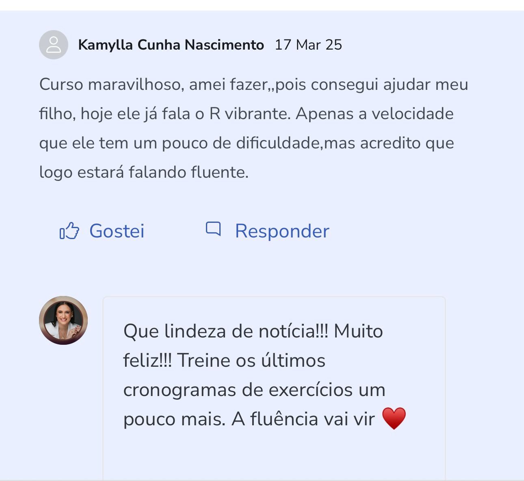Click Kamylla's gray placeholder avatar icon

(53, 45)
